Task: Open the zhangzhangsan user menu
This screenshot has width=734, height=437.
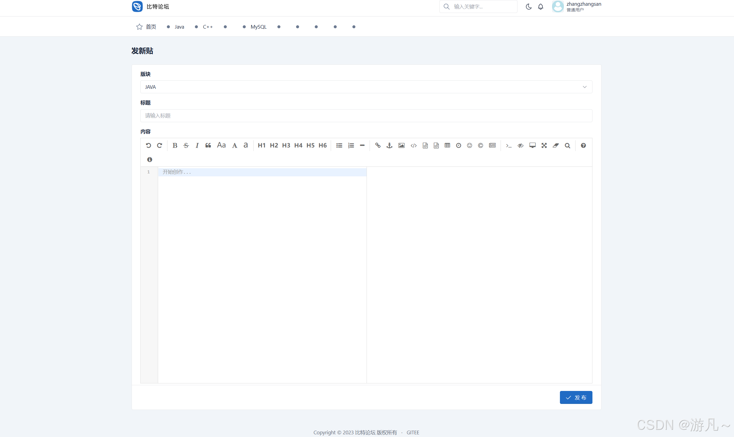Action: (x=576, y=7)
